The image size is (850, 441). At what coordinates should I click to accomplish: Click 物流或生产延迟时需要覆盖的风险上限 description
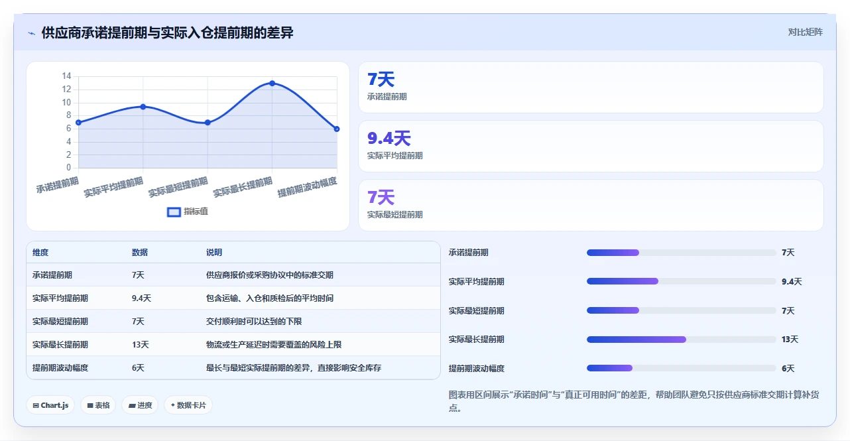274,345
